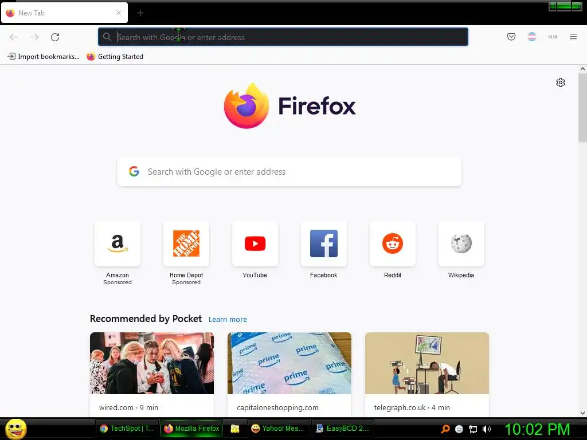Click the magnifier icon in the address bar
Screen dimensions: 587x440
(107, 37)
